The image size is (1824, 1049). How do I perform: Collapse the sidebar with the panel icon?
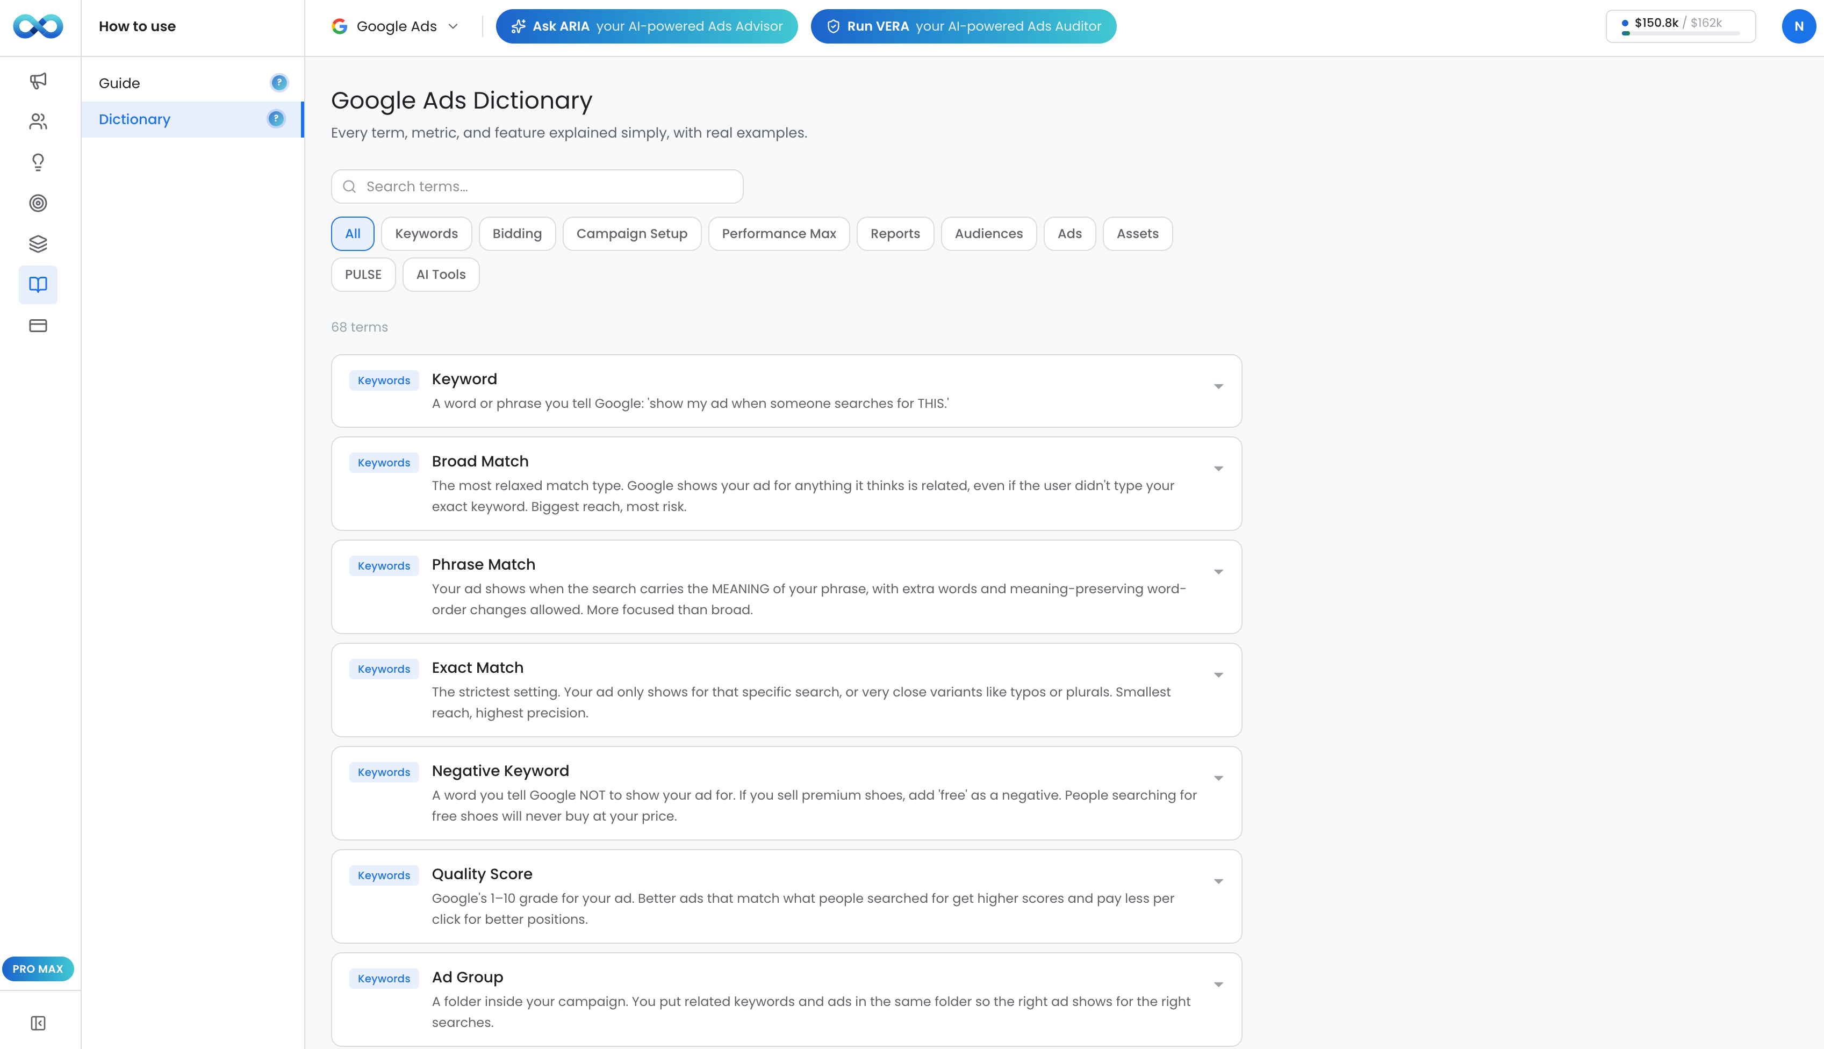[x=38, y=1023]
